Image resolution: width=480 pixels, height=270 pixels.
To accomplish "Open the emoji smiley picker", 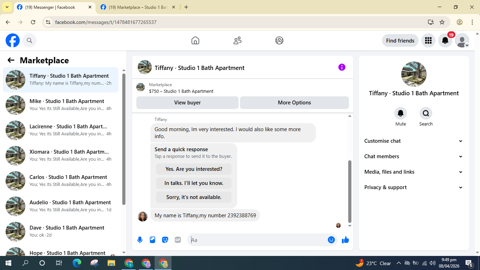I will [331, 240].
